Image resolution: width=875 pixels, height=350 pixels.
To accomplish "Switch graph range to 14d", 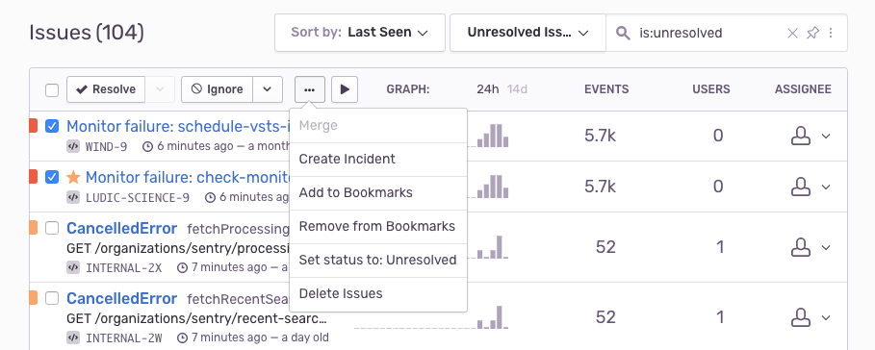I will coord(517,89).
